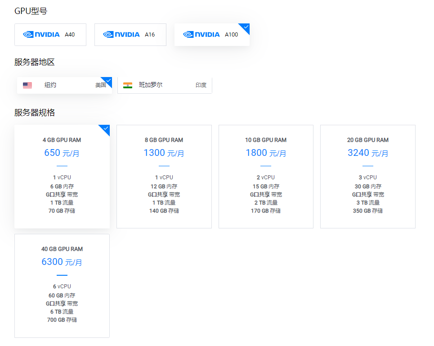Pick the 40 GB GPU RAM plan card
This screenshot has width=434, height=346.
(x=62, y=286)
